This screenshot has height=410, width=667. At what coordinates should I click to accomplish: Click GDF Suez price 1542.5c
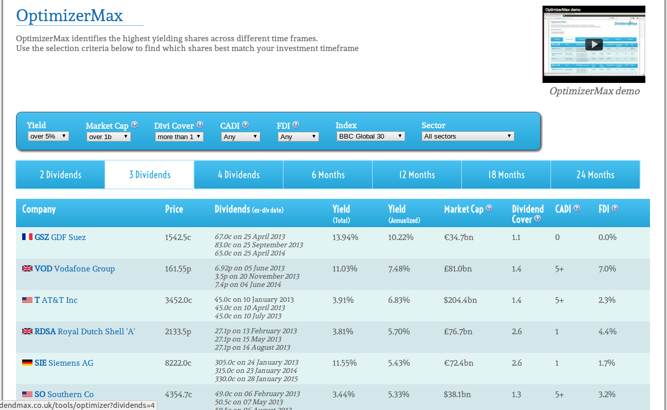178,237
